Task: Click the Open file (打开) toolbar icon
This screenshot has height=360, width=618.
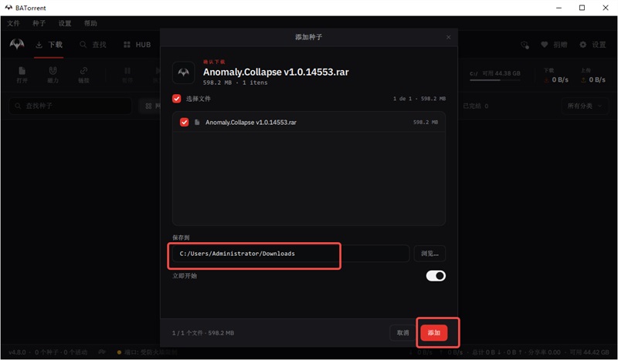Action: (x=22, y=71)
